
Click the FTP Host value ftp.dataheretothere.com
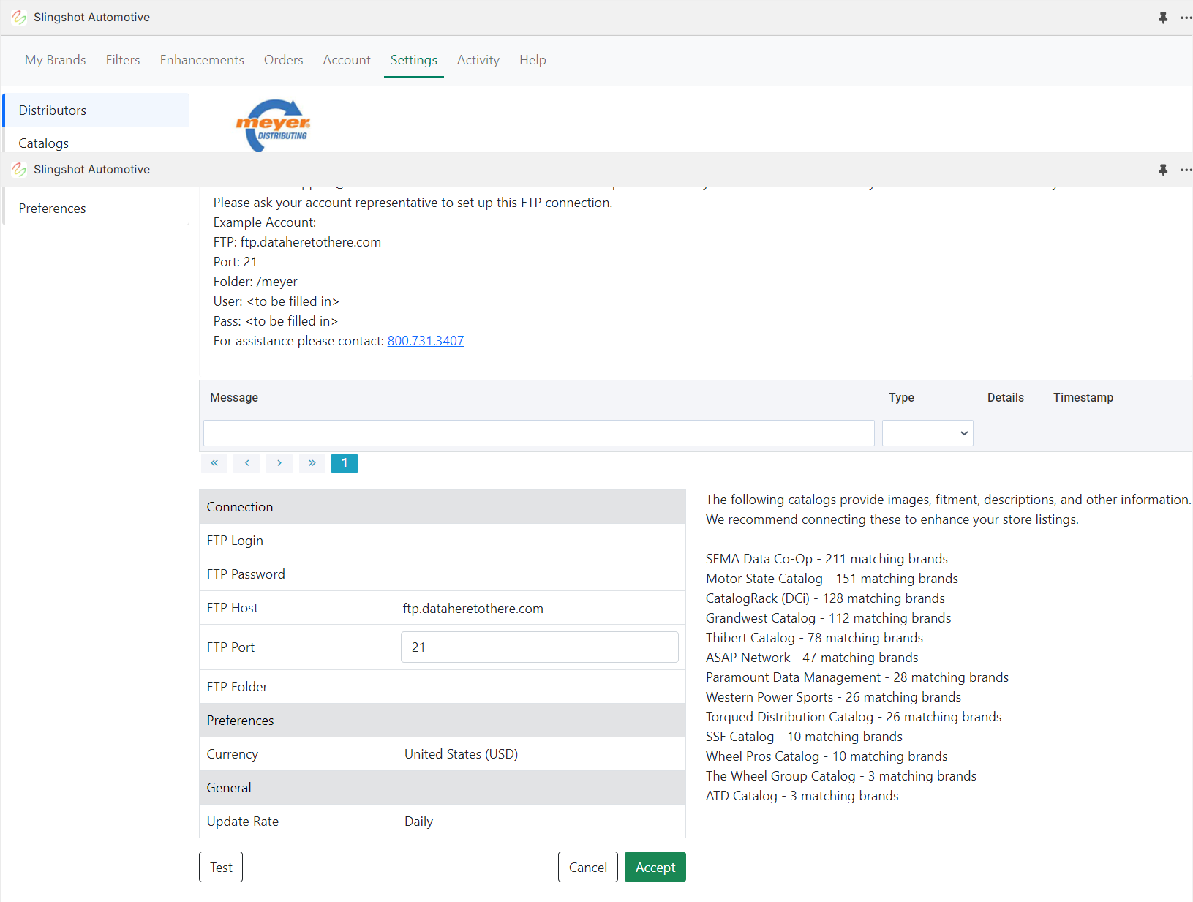click(x=473, y=609)
